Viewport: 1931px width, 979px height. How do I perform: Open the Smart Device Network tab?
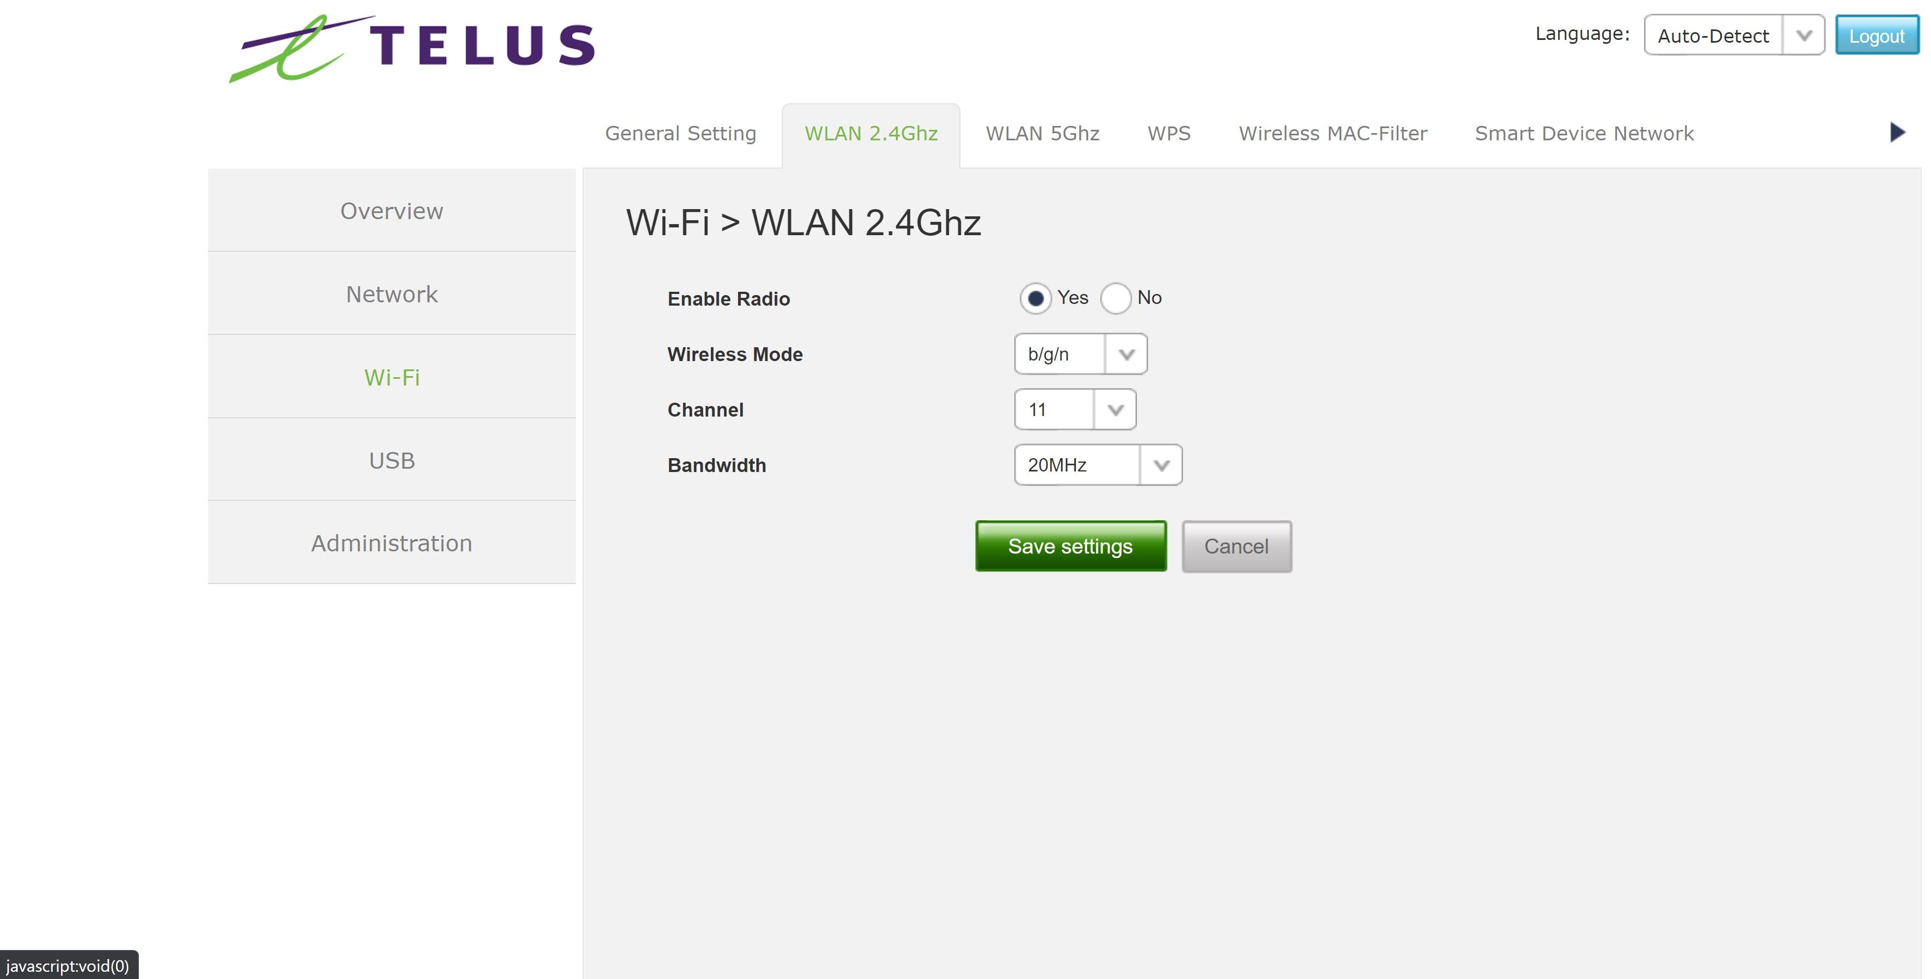pyautogui.click(x=1584, y=133)
